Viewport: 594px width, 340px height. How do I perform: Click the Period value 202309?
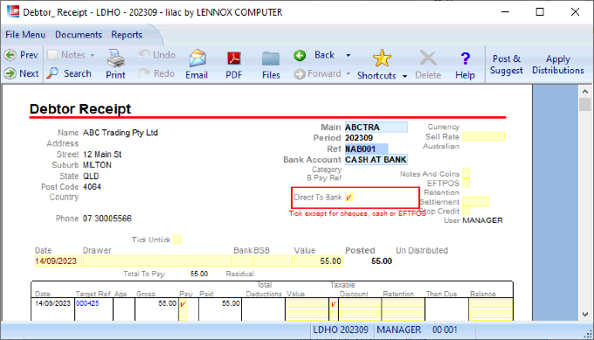[359, 138]
